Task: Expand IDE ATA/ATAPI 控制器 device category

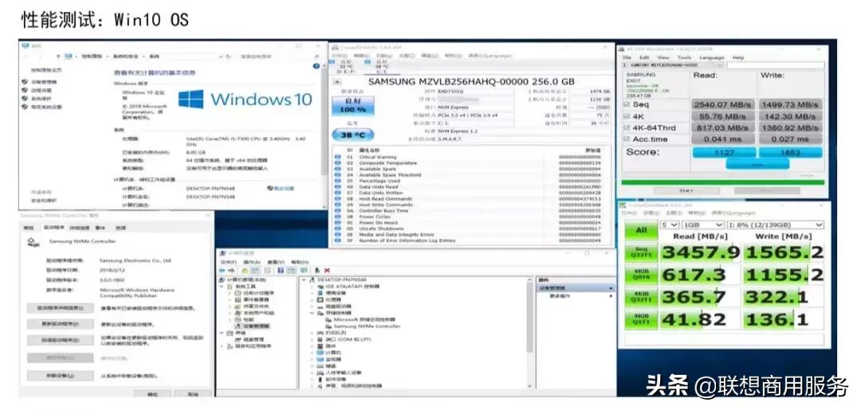Action: point(313,286)
